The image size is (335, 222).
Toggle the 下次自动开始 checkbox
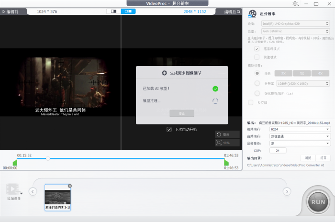[x=169, y=130]
